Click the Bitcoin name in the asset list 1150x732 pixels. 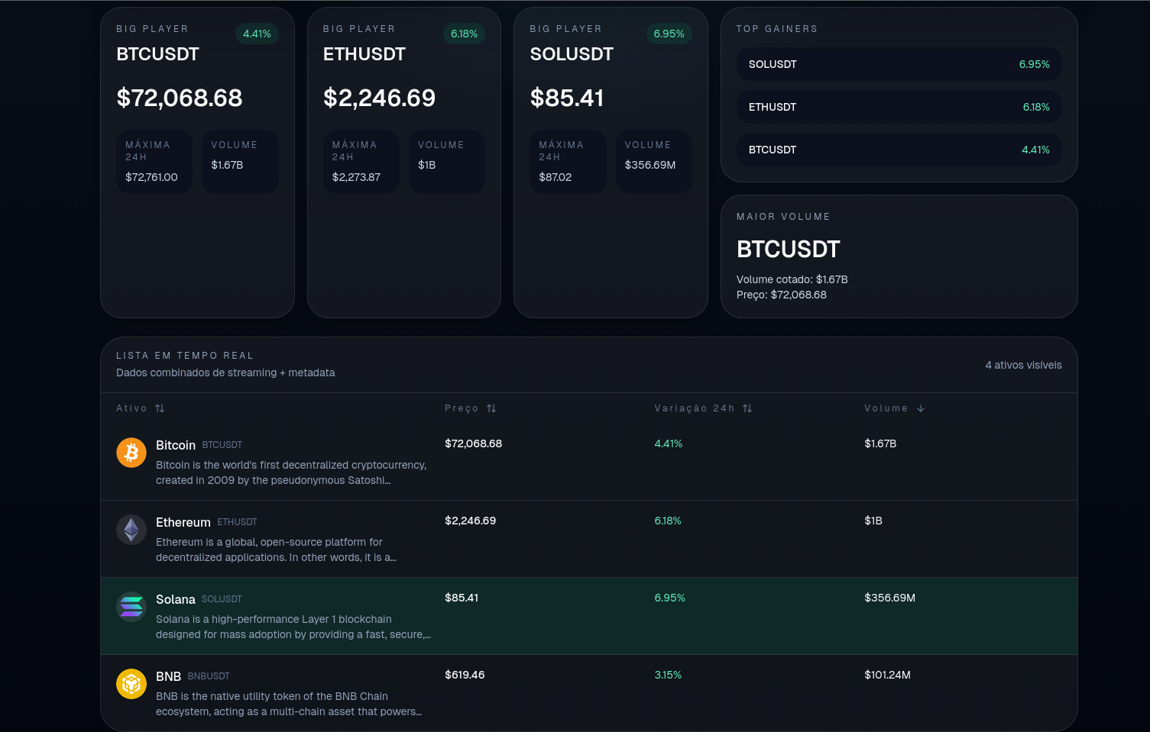176,445
